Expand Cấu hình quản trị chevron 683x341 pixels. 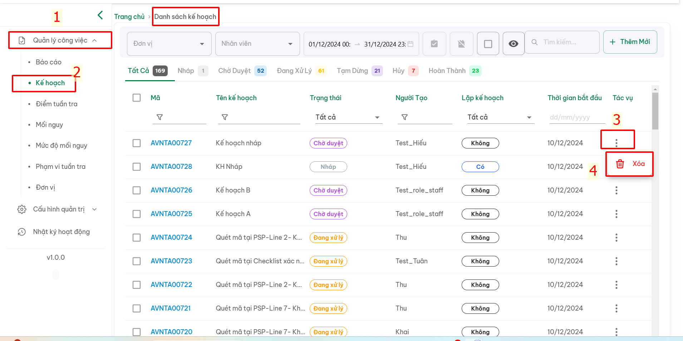(94, 209)
